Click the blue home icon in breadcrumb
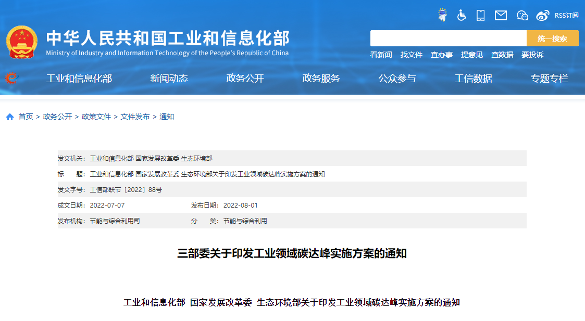Image resolution: width=585 pixels, height=321 pixels. 10,117
